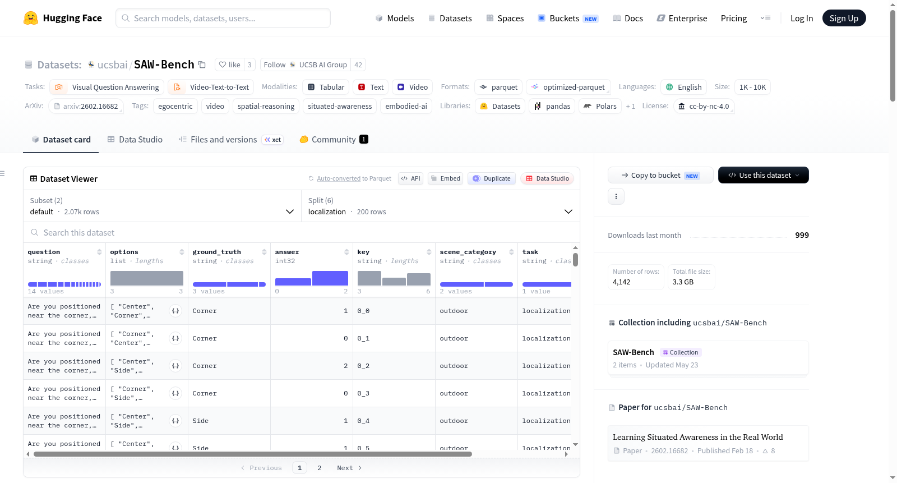The height and width of the screenshot is (483, 897).
Task: Click the horizontal table scrollbar
Action: (253, 454)
